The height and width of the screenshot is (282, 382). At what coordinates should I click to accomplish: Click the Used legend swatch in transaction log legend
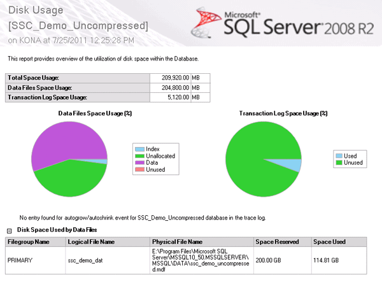(x=339, y=156)
